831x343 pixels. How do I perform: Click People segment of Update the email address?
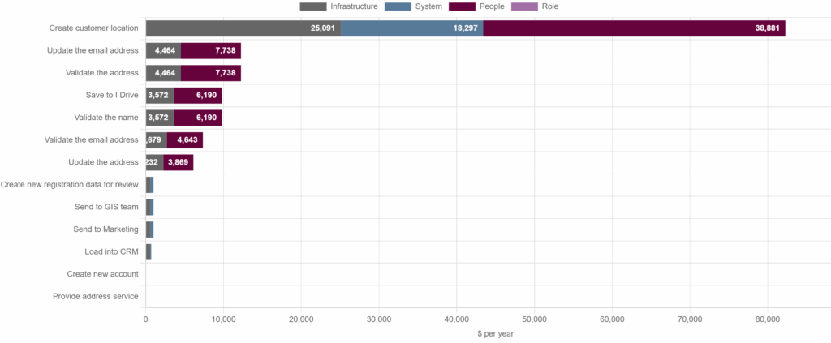click(210, 51)
